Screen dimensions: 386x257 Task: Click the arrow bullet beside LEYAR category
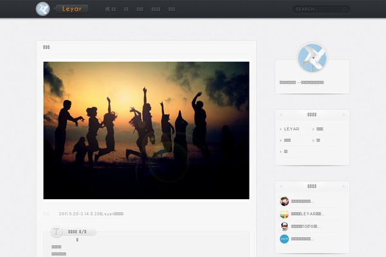(280, 129)
